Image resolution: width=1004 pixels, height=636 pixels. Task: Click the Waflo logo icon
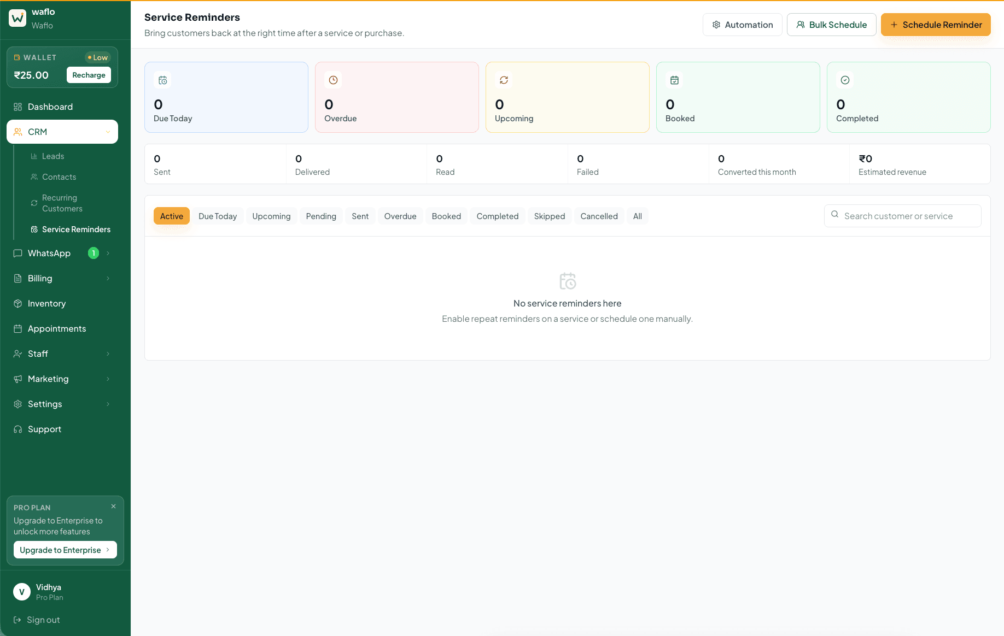[x=17, y=18]
